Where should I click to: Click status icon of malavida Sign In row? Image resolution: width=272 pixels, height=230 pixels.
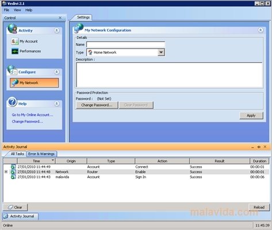coord(13,177)
